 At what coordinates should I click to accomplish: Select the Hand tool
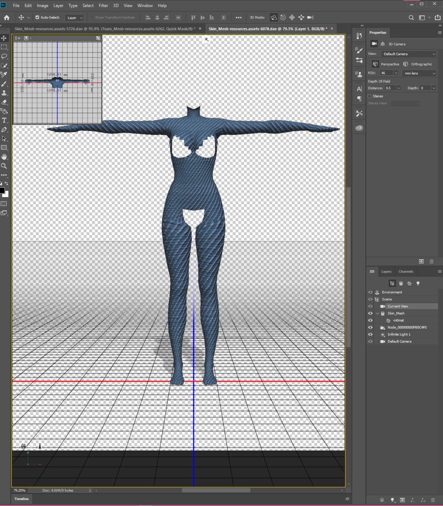click(4, 157)
